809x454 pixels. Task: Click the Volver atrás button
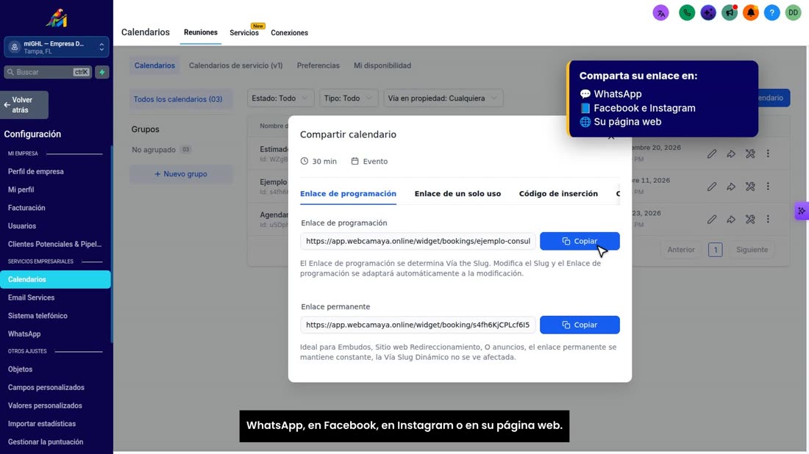(x=24, y=105)
